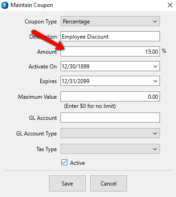Open the Tax Type dropdown
This screenshot has width=176, height=197.
click(x=110, y=149)
